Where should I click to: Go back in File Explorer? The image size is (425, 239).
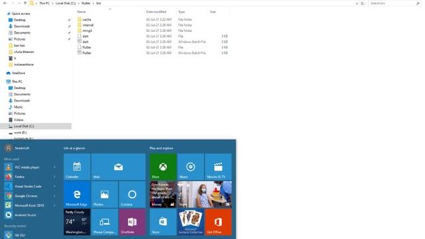[5, 3]
